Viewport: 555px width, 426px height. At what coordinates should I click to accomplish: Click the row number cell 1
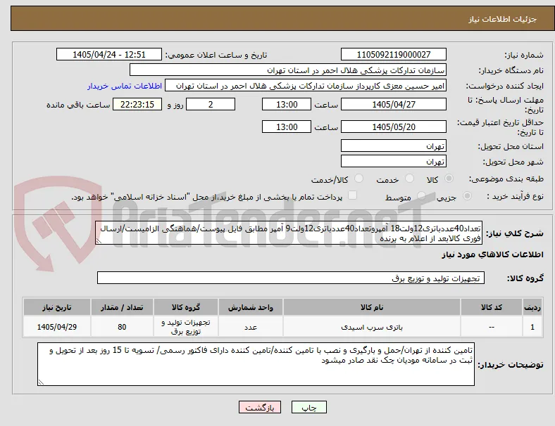coord(532,327)
